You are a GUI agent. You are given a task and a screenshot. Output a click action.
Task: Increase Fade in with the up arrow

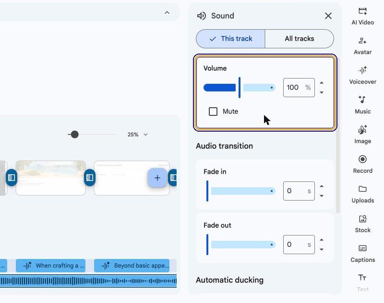coord(322,186)
